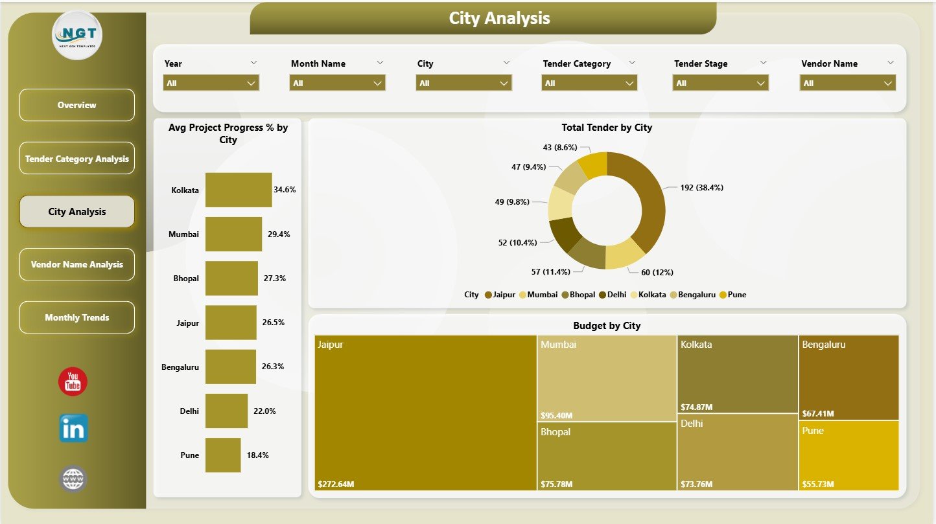Viewport: 936px width, 524px height.
Task: Click the chevron icon beside Year header
Action: [253, 63]
